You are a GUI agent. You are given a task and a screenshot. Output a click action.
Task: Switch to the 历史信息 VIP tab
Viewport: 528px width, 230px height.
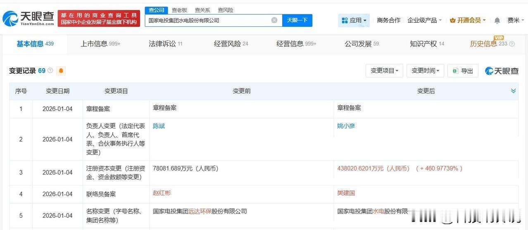click(x=488, y=43)
